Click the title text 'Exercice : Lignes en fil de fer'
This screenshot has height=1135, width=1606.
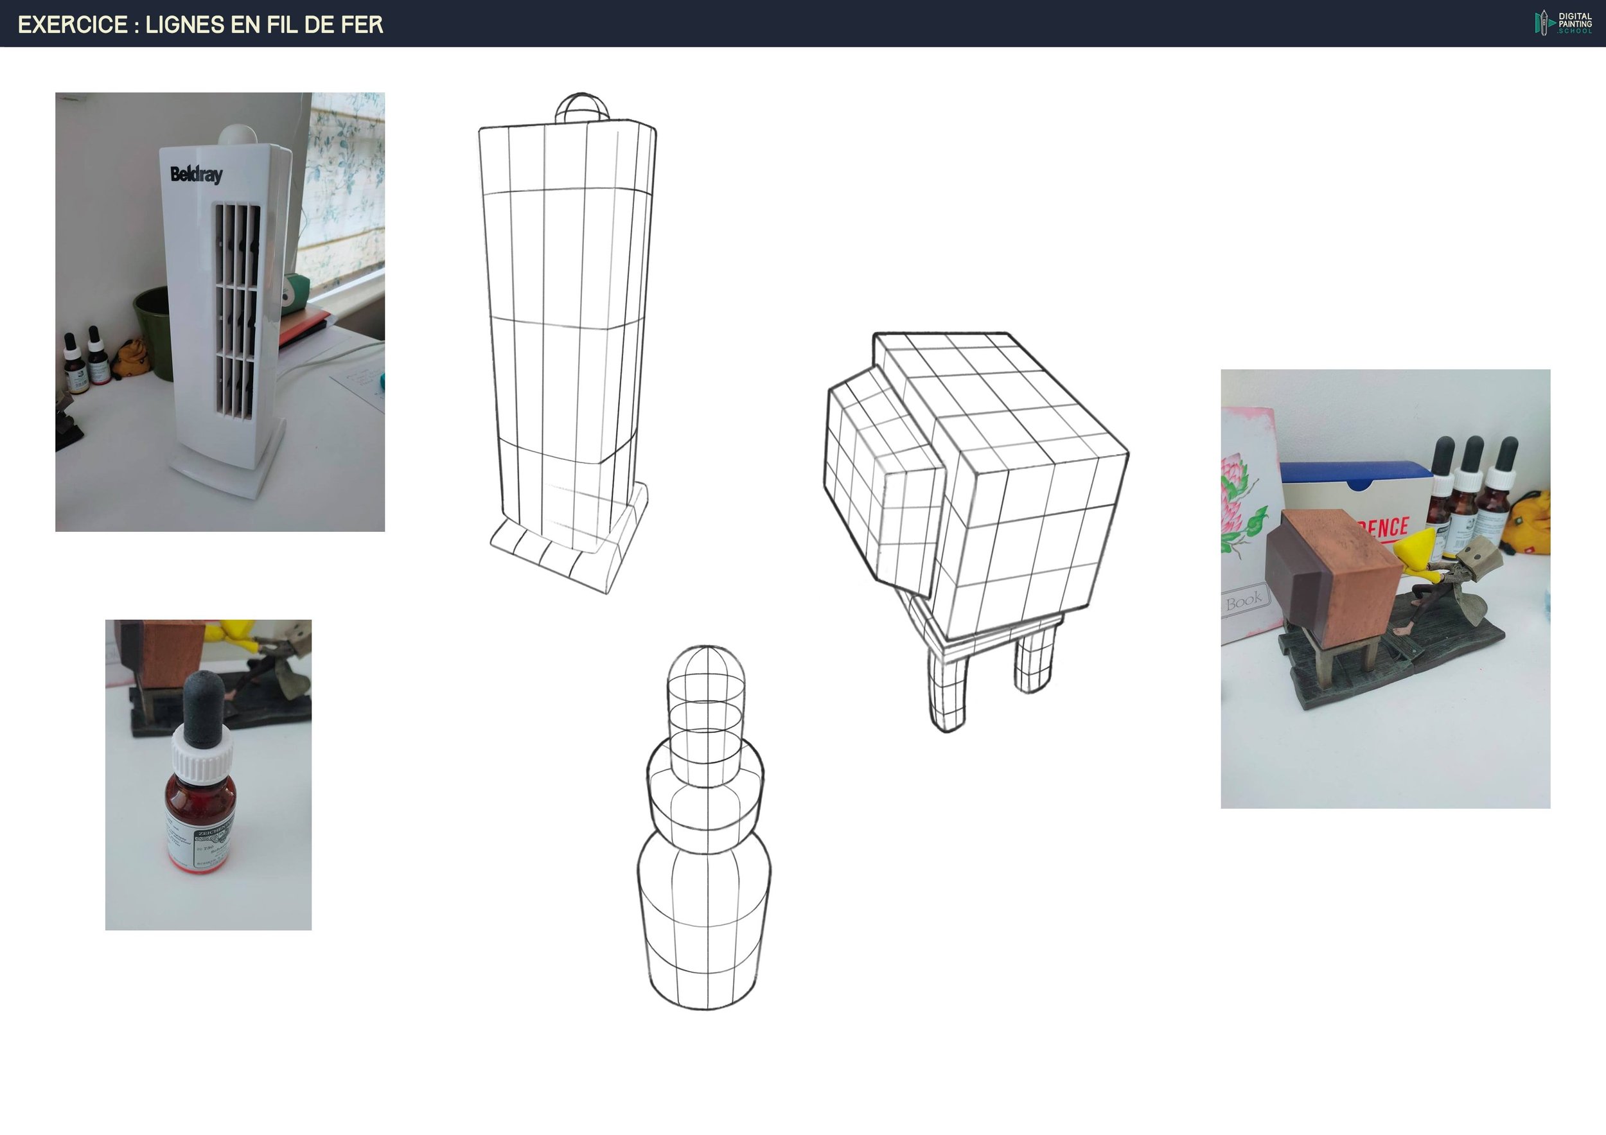point(200,25)
